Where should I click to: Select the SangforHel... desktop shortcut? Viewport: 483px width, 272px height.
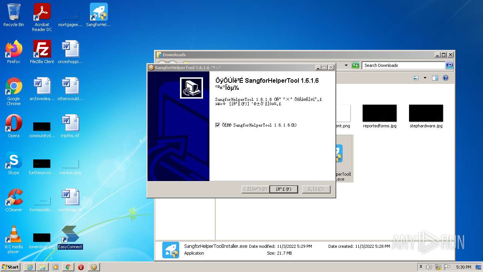pyautogui.click(x=98, y=15)
